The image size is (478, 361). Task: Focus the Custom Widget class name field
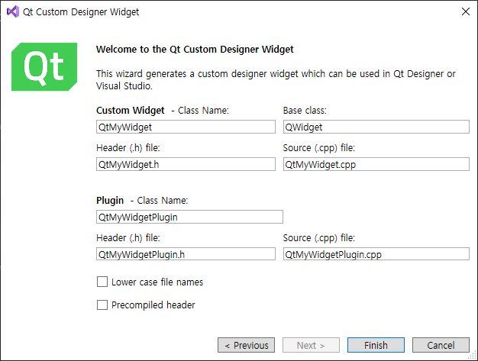tap(186, 127)
